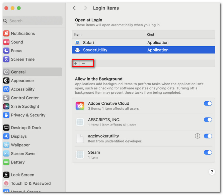
Task: Click the search magnifying glass icon
Action: click(5, 21)
